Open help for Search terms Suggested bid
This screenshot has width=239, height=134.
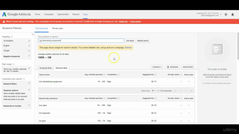pyautogui.click(x=155, y=74)
